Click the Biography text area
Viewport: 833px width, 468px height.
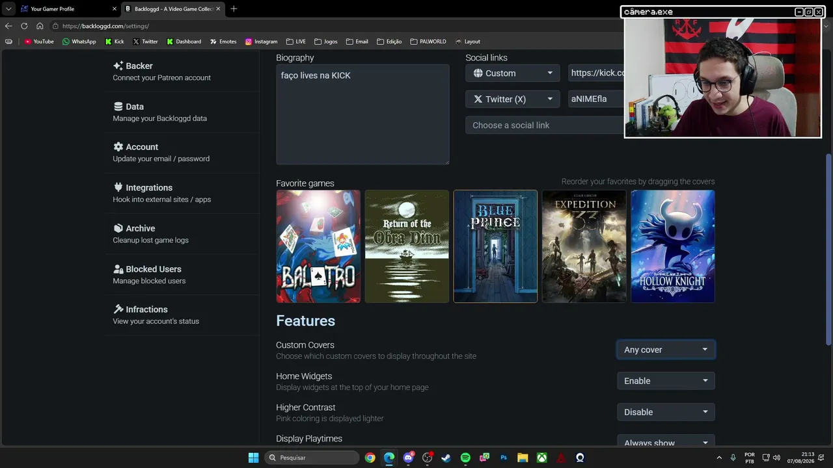click(x=362, y=114)
